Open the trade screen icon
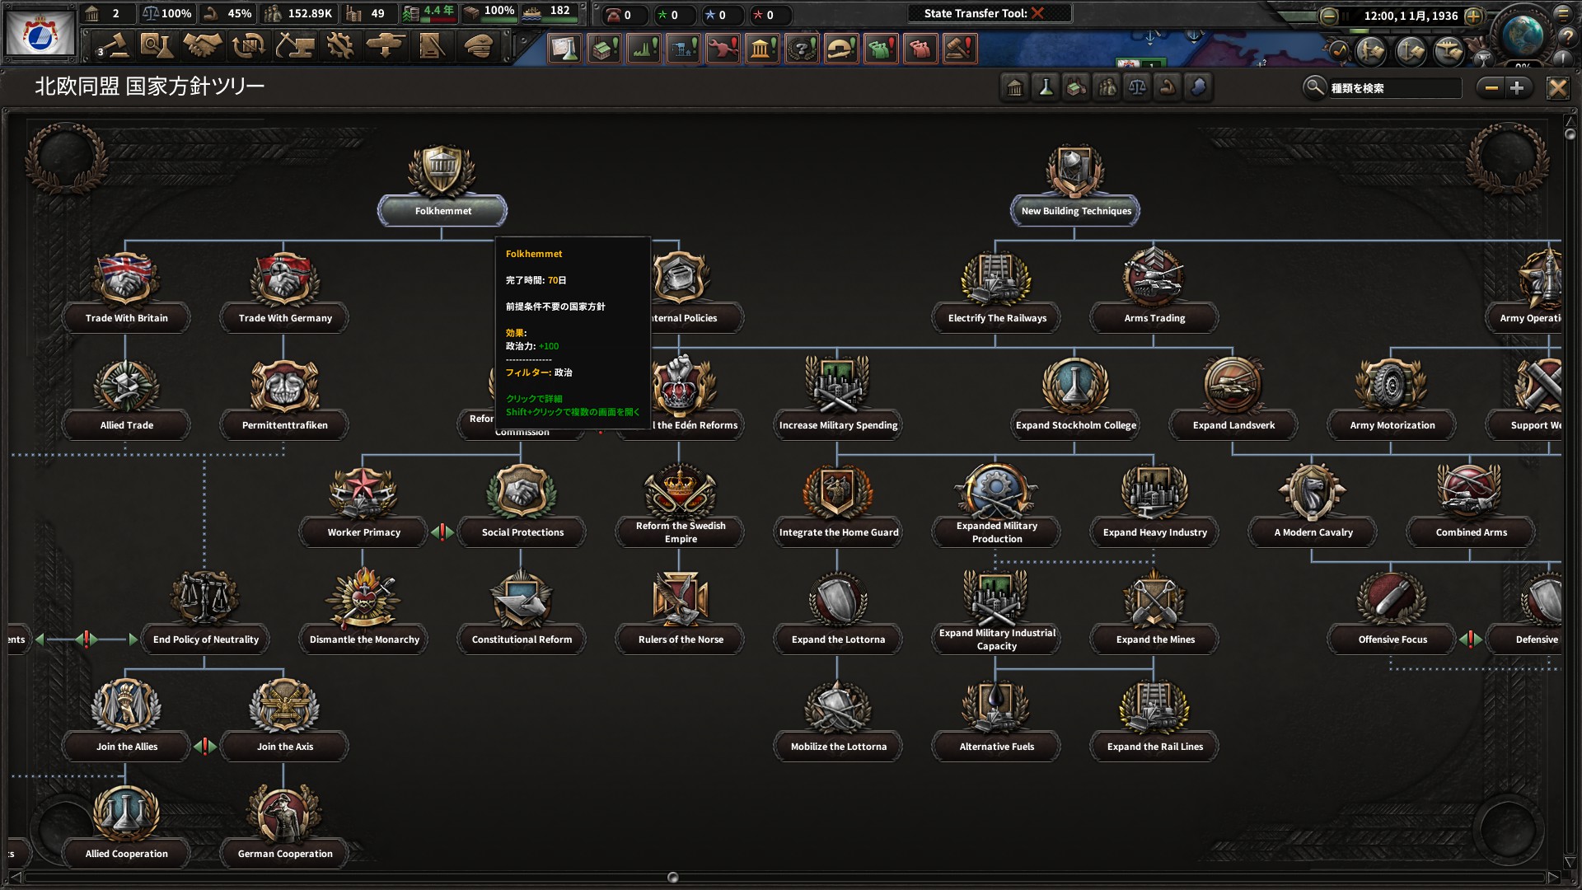Image resolution: width=1582 pixels, height=890 pixels. [x=248, y=47]
